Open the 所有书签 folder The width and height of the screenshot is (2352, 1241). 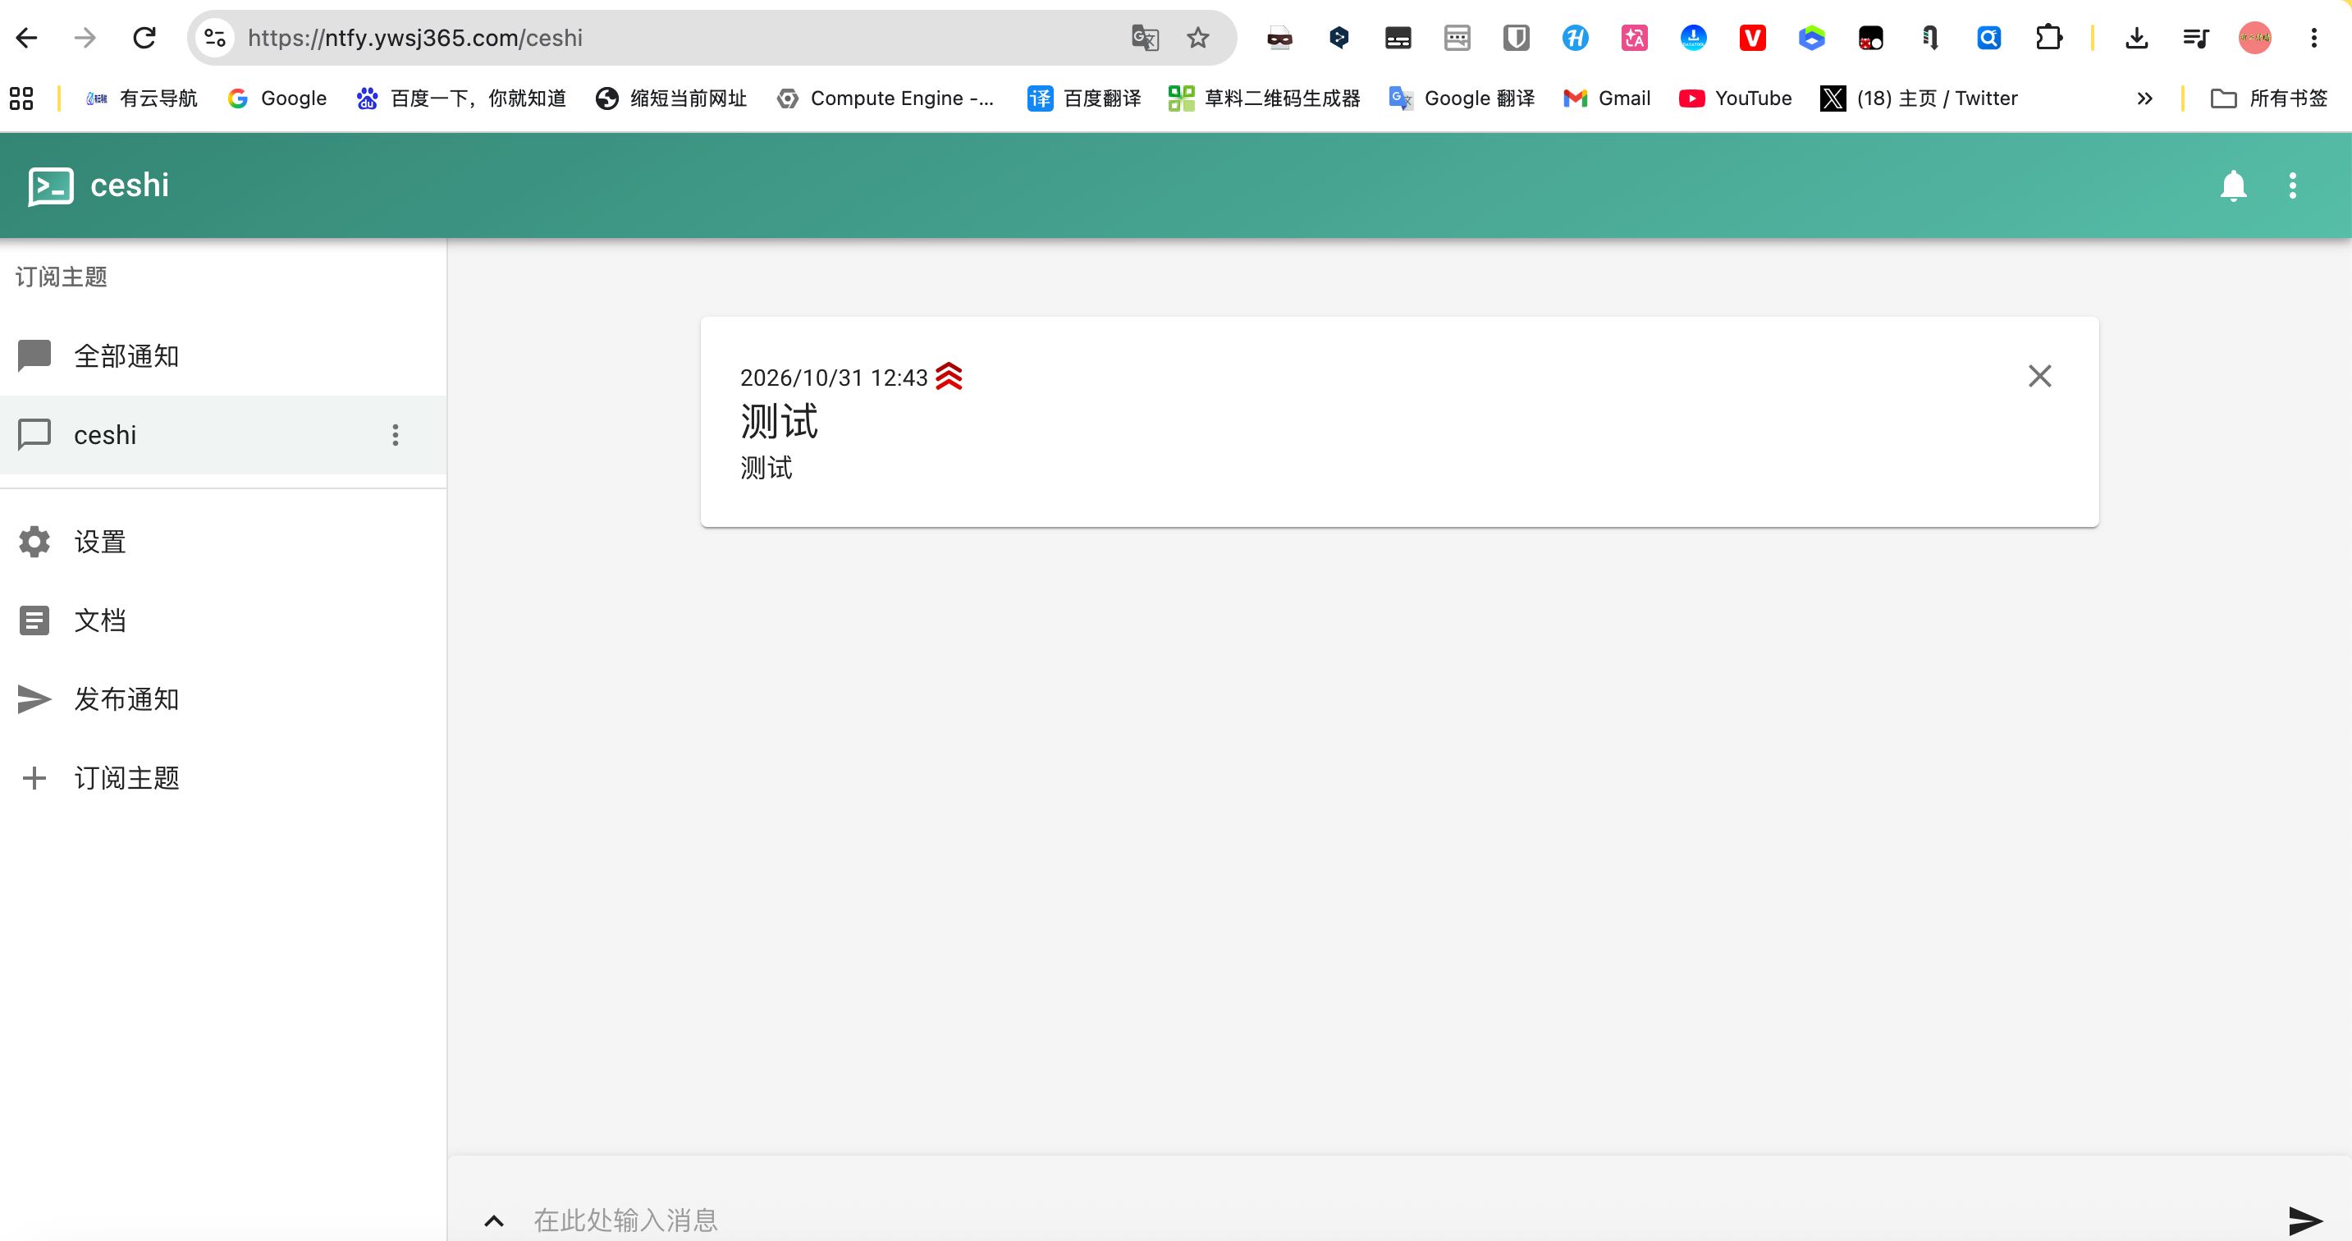click(2269, 98)
